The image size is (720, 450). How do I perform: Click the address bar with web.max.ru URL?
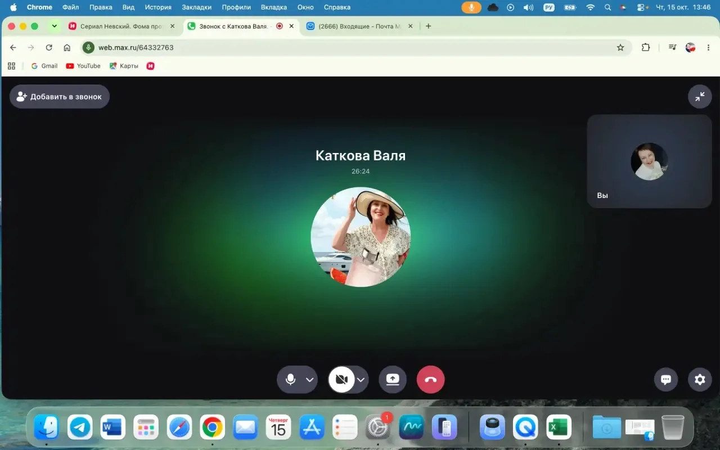[x=357, y=48]
